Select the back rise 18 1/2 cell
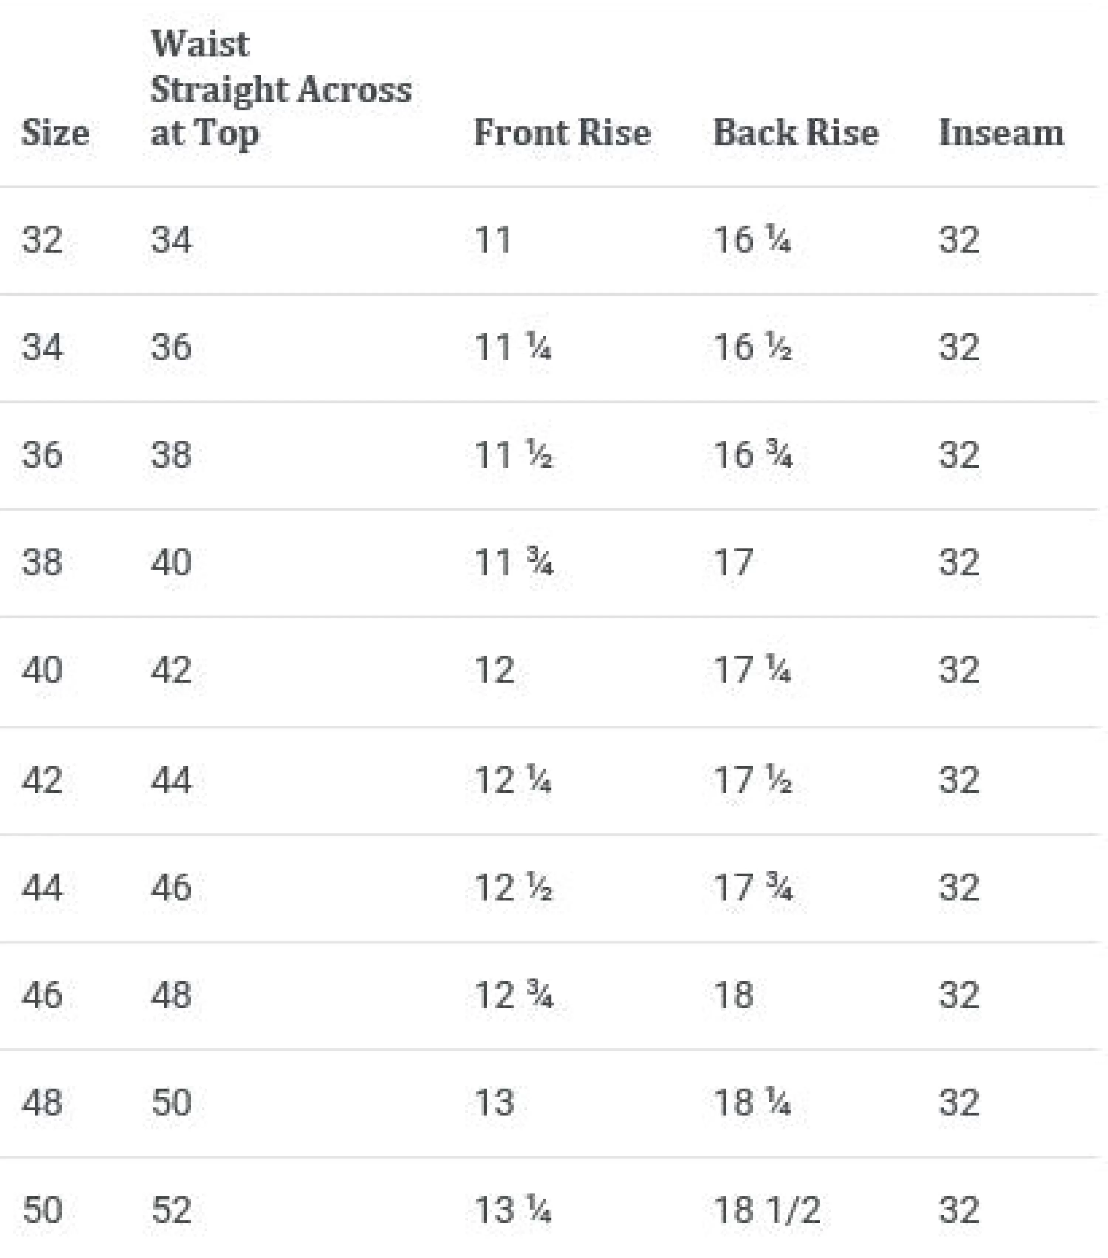This screenshot has height=1258, width=1108. click(767, 1210)
